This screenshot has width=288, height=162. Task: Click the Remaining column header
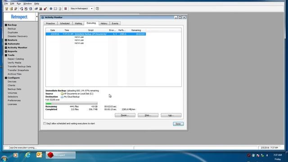point(136,30)
